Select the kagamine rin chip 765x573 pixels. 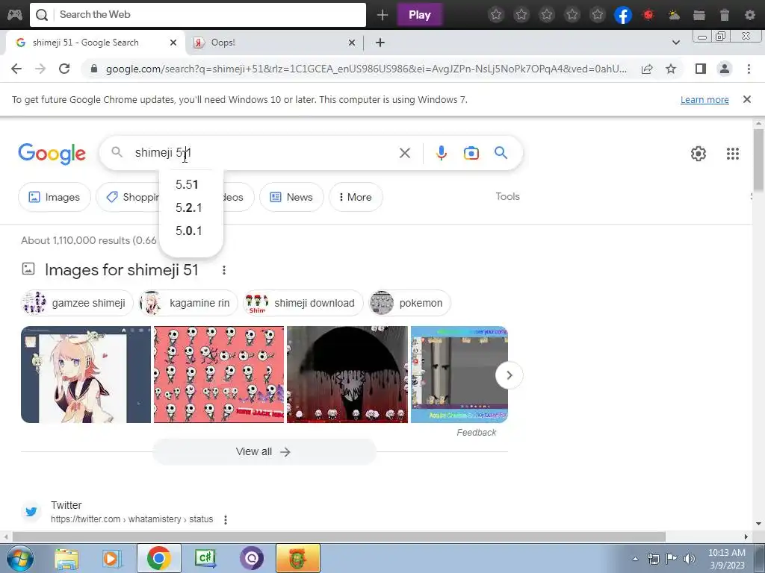click(188, 303)
